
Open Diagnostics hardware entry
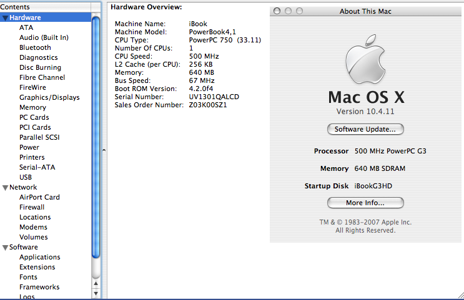(x=39, y=57)
